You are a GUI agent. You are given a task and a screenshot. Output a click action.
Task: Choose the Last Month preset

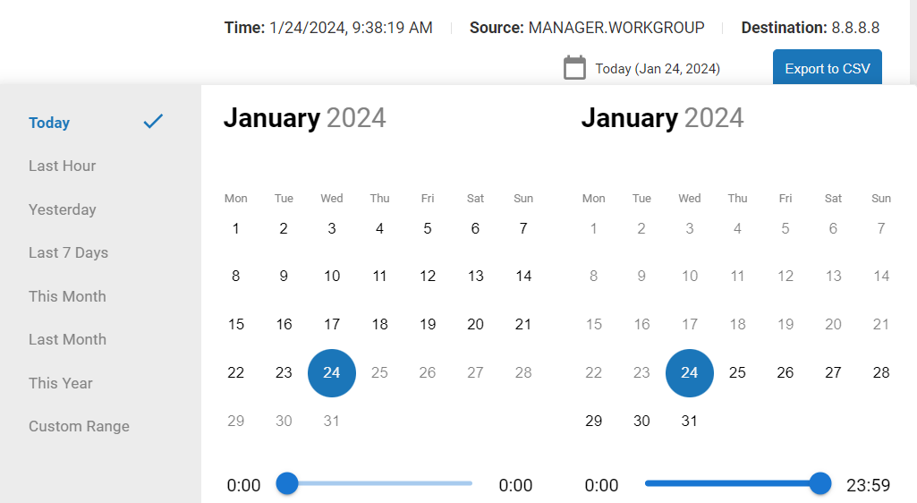[x=67, y=339]
